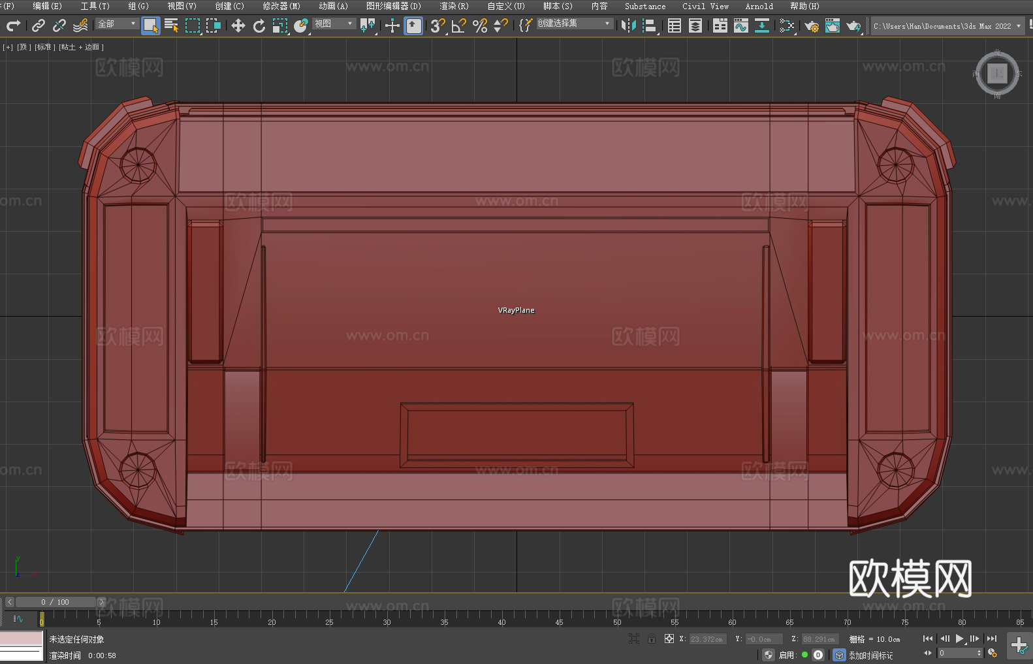This screenshot has width=1033, height=664.
Task: Click the X coordinate field
Action: click(708, 639)
